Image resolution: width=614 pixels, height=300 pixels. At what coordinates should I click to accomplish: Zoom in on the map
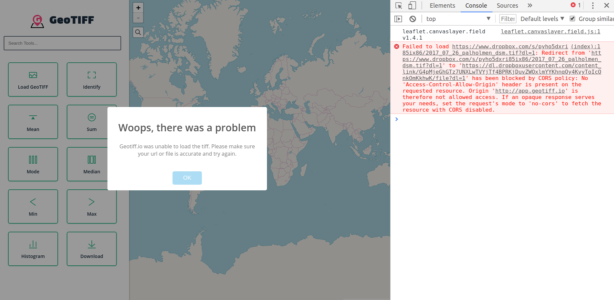point(138,8)
